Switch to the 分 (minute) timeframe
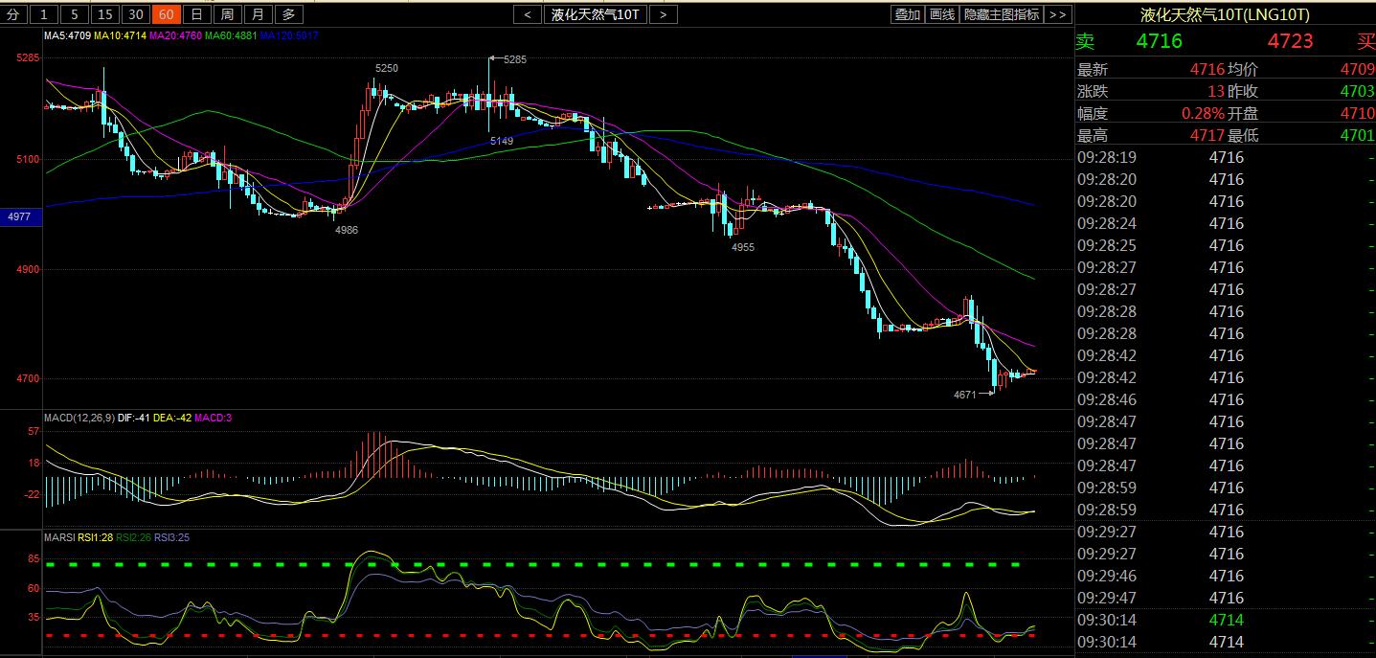1376x658 pixels. point(13,13)
